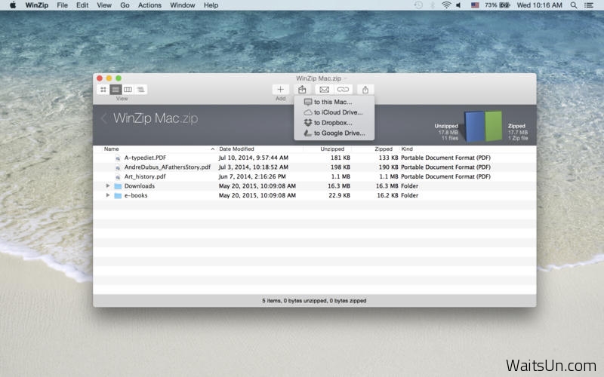Screen dimensions: 604x377
Task: Open the File menu
Action: pos(62,5)
